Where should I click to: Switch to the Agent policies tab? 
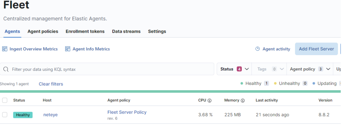(x=43, y=31)
